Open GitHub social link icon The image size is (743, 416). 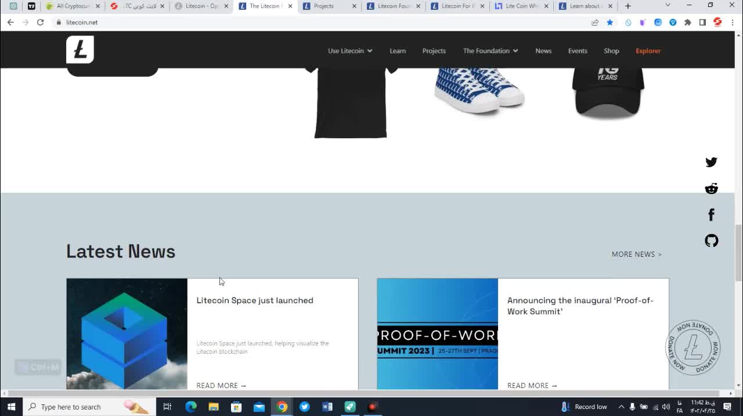pos(711,241)
